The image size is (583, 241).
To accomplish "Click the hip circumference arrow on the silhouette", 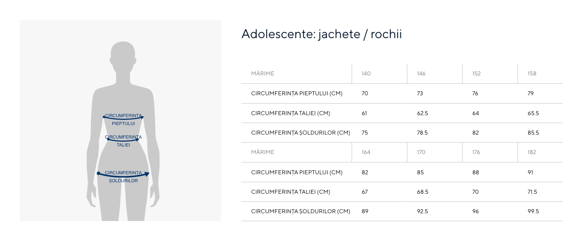I will (123, 175).
